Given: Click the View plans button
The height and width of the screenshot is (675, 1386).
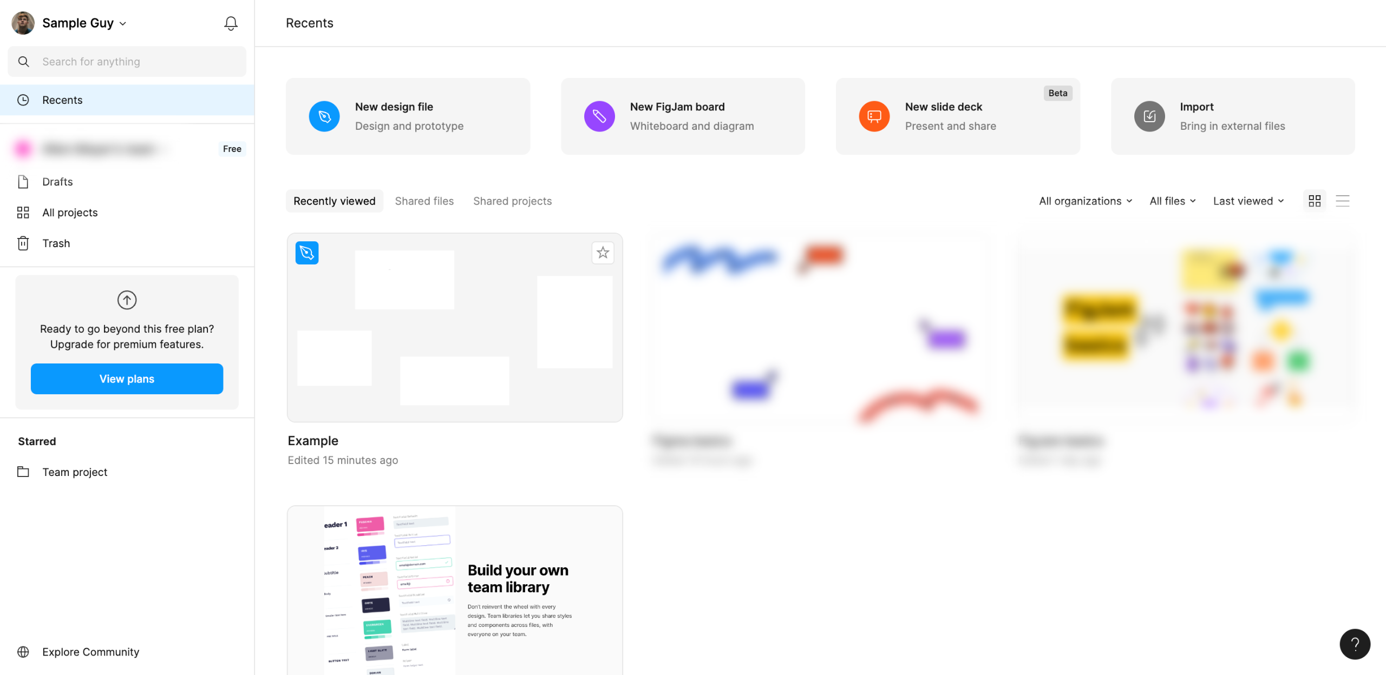Looking at the screenshot, I should [x=127, y=379].
